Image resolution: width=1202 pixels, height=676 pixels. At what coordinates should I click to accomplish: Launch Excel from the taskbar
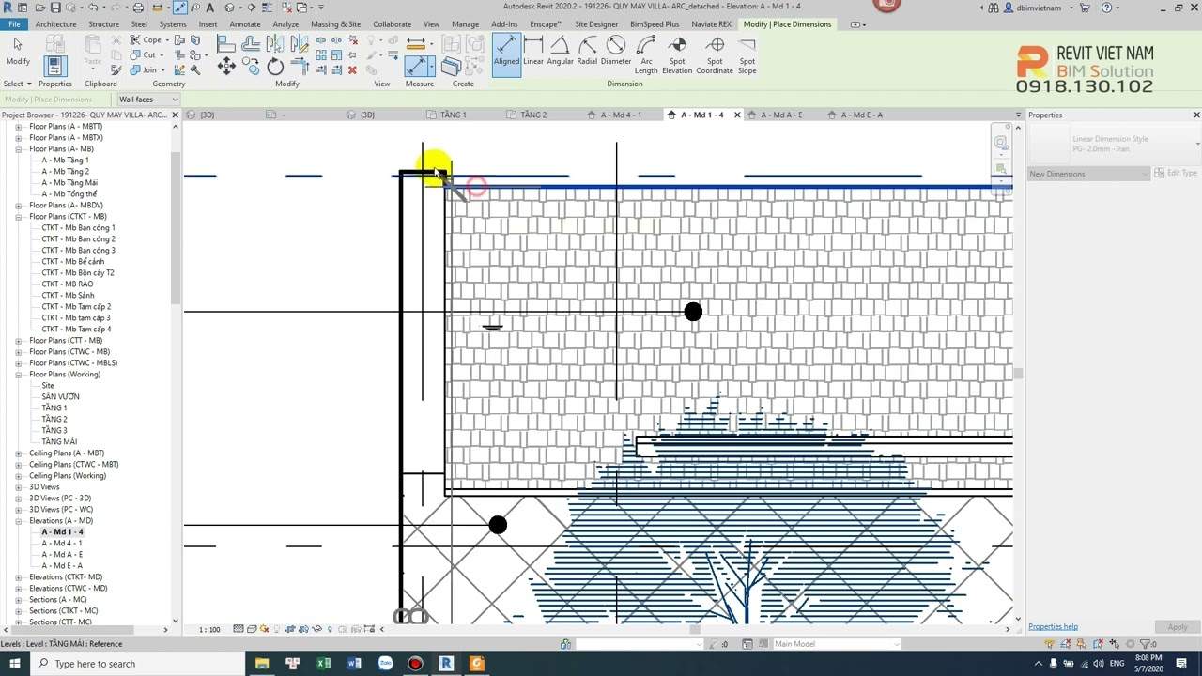(x=324, y=664)
